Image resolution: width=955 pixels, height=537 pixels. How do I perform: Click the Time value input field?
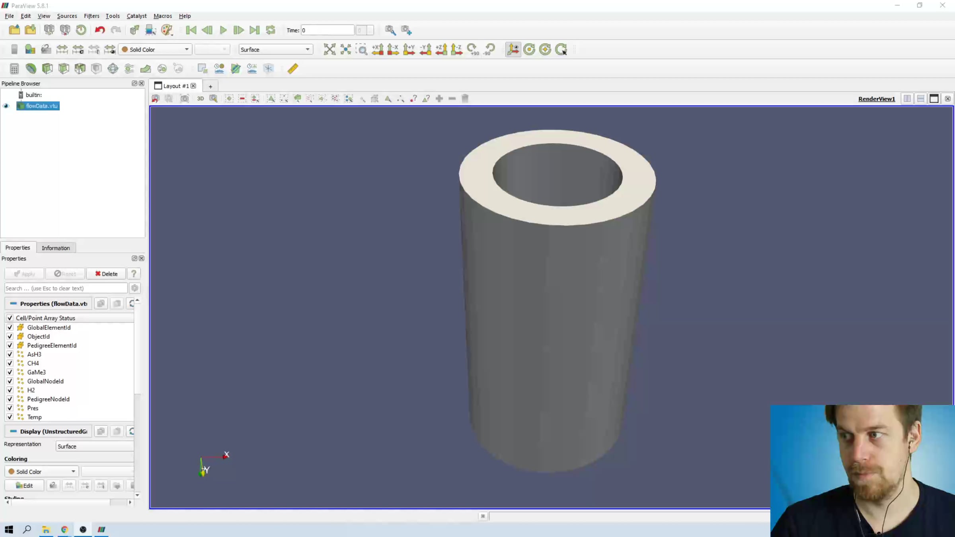327,30
